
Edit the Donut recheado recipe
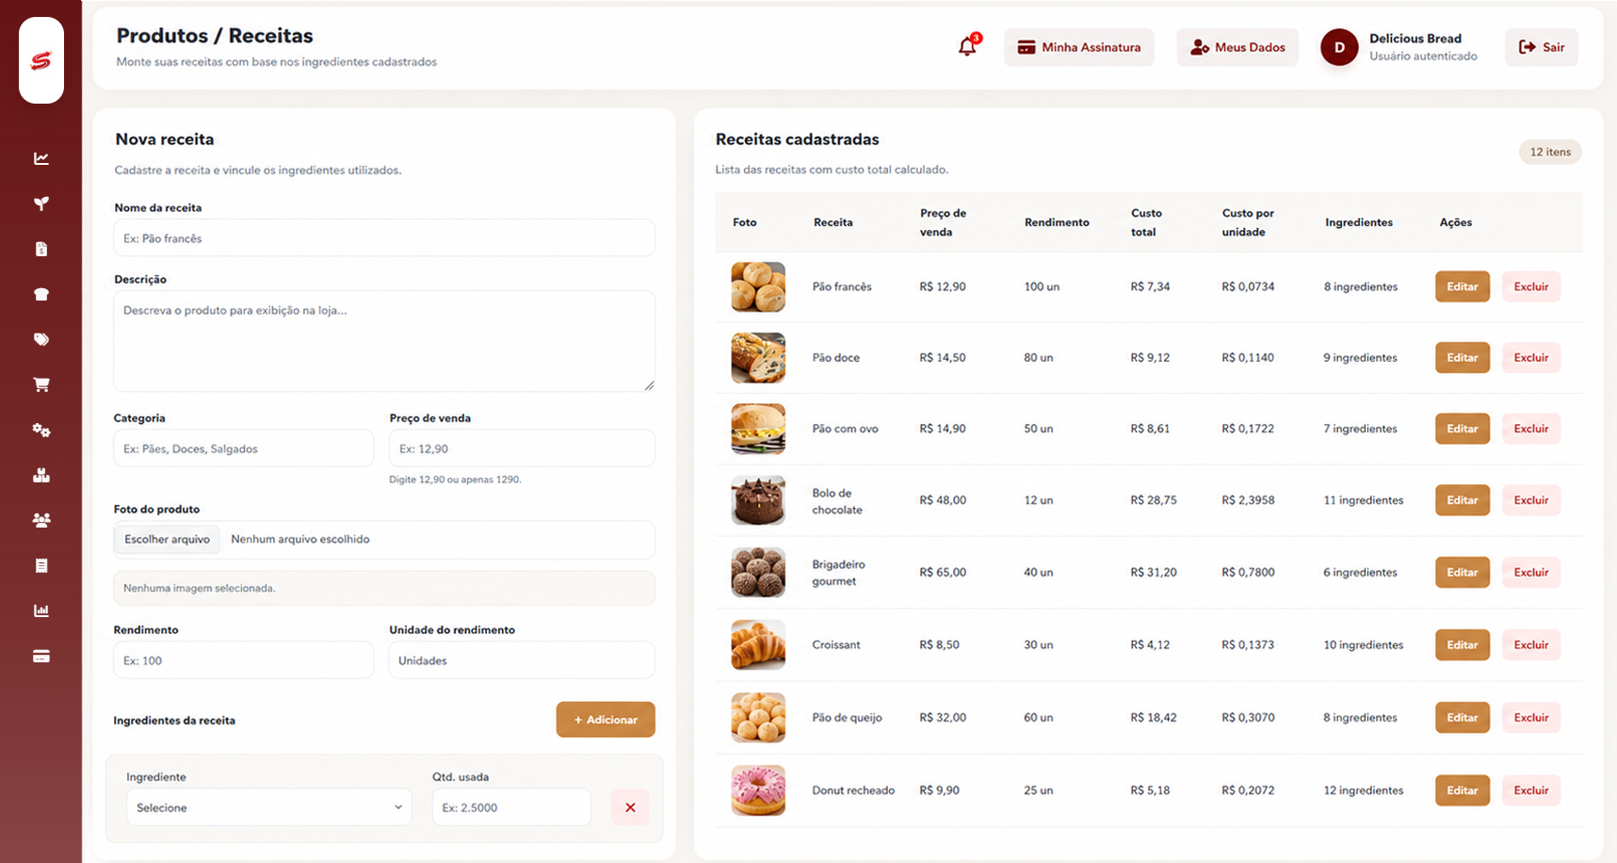pos(1463,790)
